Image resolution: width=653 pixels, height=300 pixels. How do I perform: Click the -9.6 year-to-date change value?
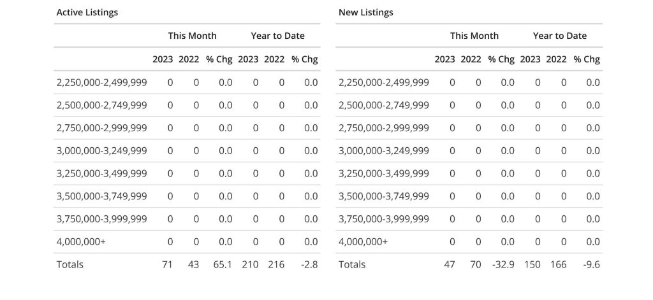click(592, 264)
